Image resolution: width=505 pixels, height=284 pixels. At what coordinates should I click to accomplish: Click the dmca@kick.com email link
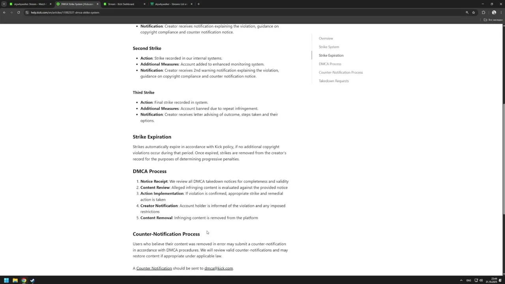219,268
